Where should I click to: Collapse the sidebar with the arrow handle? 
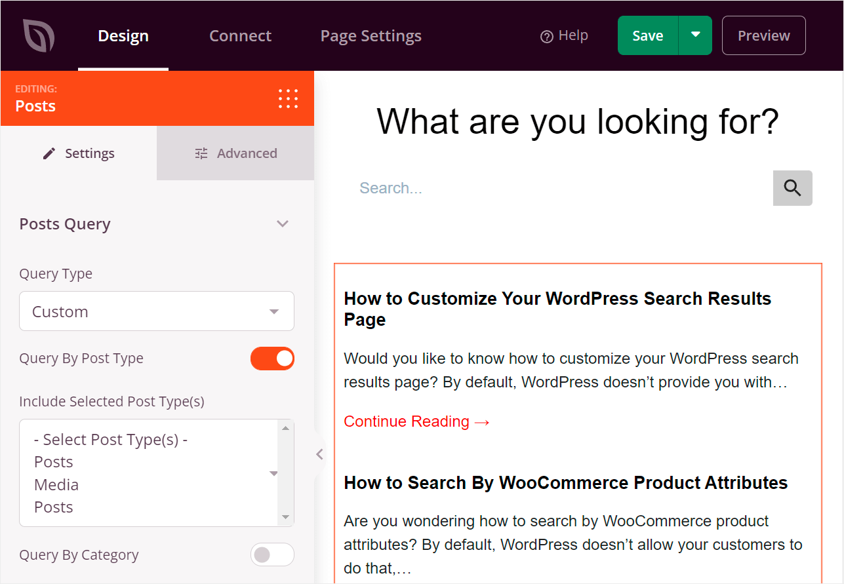[319, 454]
